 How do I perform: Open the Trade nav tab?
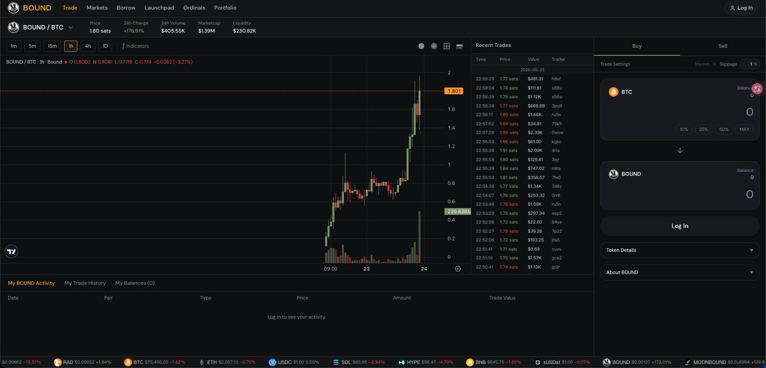(70, 8)
